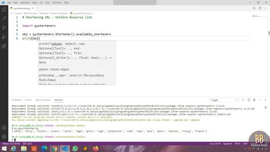The height and width of the screenshot is (152, 270).
Task: Open the File menu
Action: 9,3
